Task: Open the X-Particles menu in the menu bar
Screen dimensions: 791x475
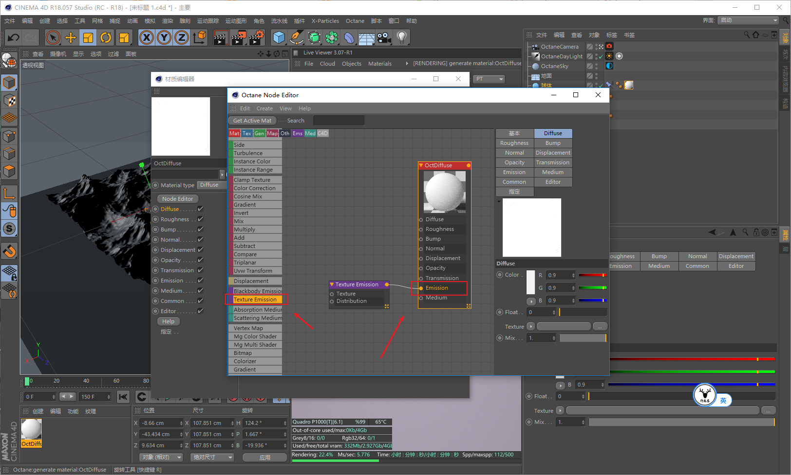Action: coord(325,21)
